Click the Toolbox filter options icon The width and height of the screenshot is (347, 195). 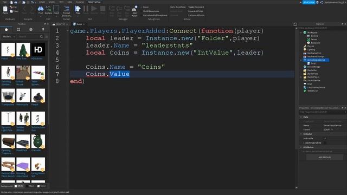47,36
